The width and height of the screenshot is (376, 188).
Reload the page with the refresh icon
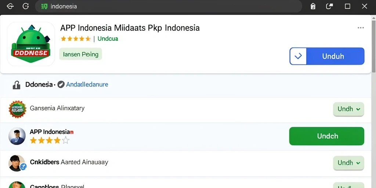click(26, 6)
